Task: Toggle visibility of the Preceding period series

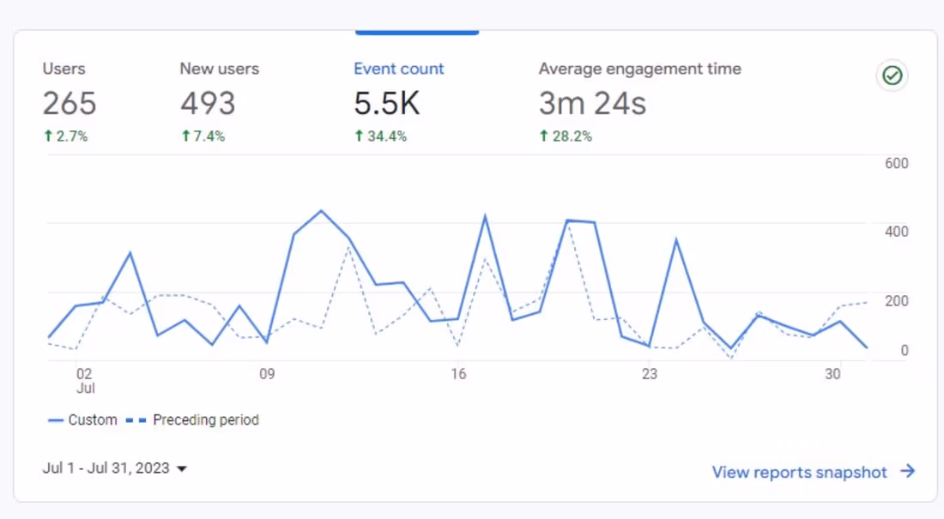Action: pyautogui.click(x=206, y=419)
